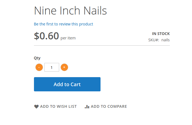Click the heart wish list icon

pyautogui.click(x=36, y=106)
